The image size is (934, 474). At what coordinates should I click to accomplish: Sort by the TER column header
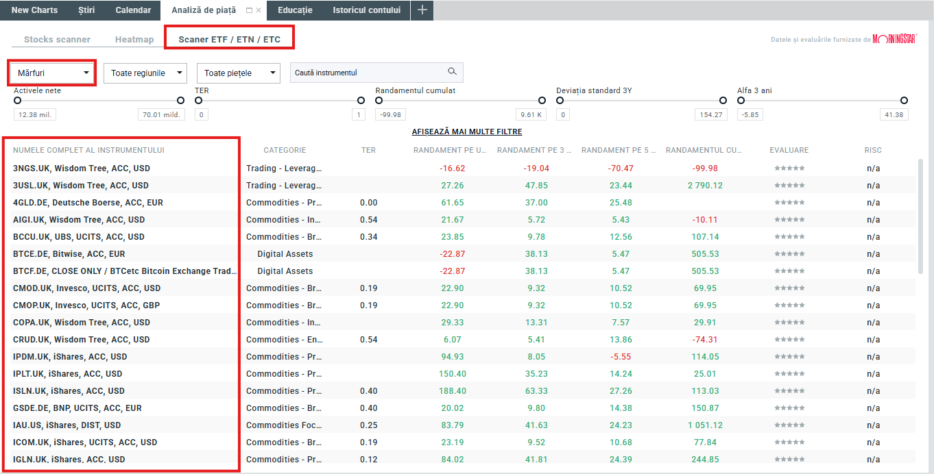click(x=368, y=150)
